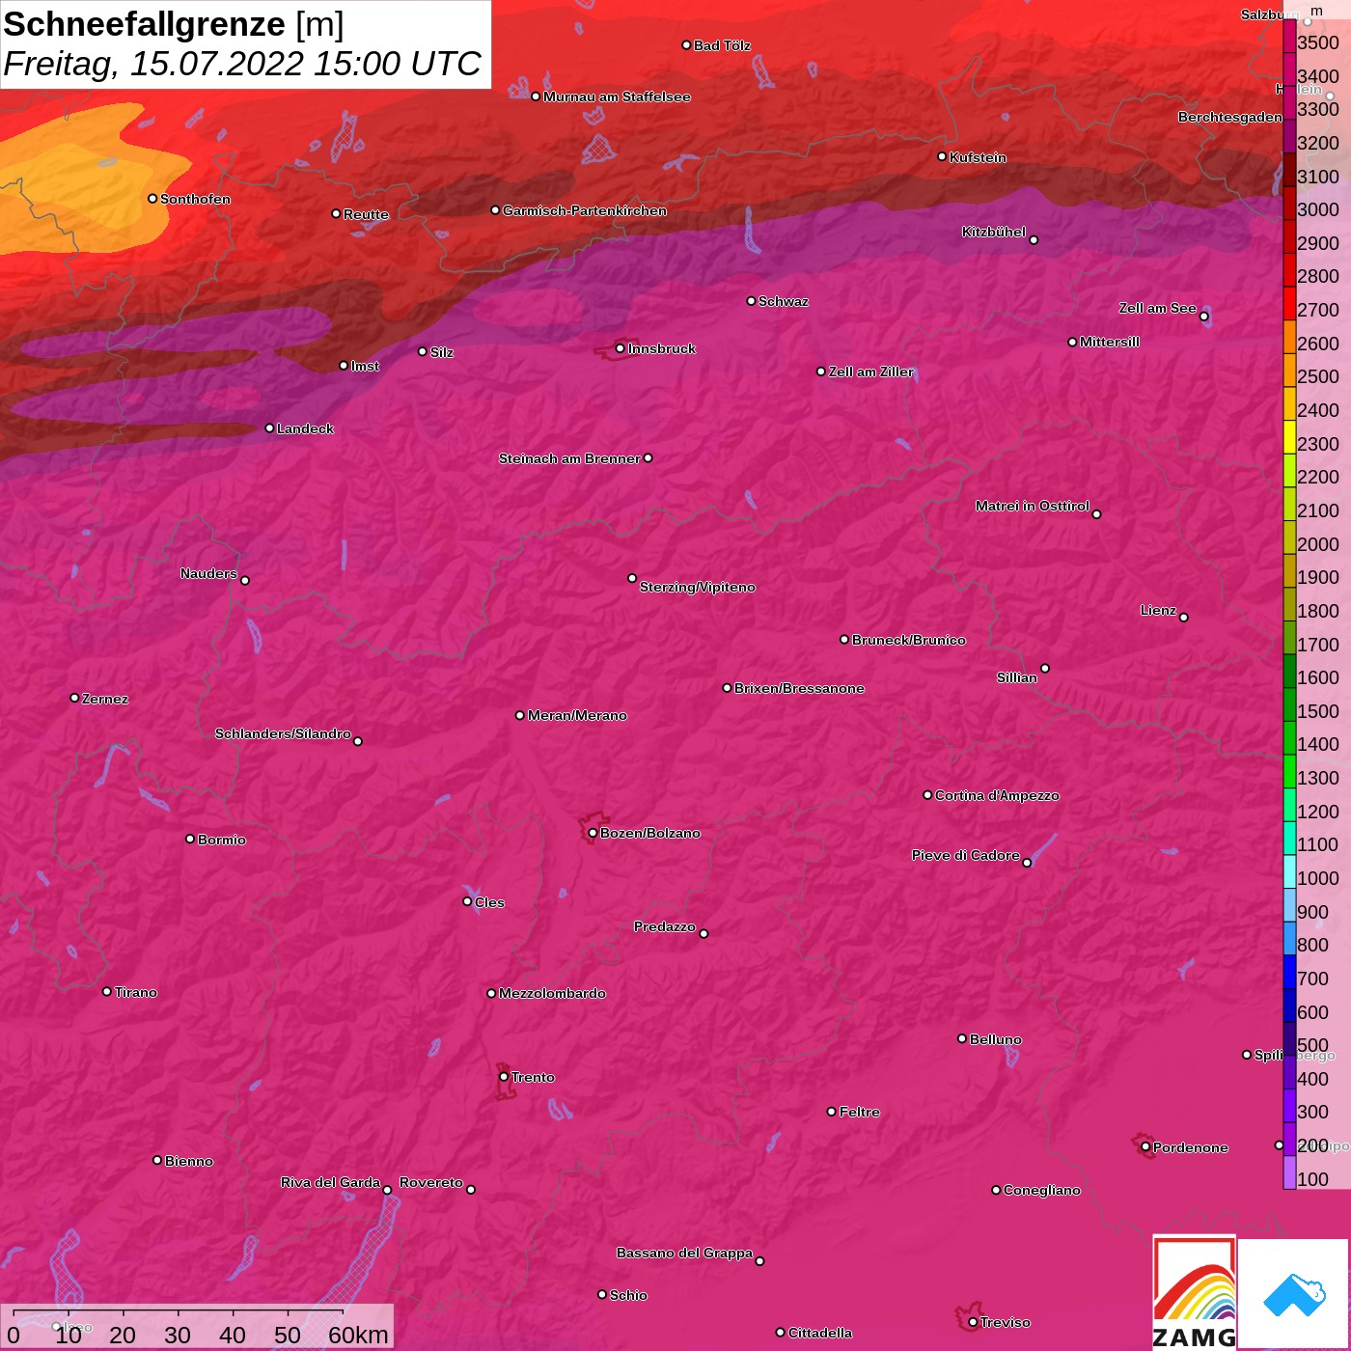Screen dimensions: 1351x1351
Task: Click the Mittersill label
Action: point(1110,342)
